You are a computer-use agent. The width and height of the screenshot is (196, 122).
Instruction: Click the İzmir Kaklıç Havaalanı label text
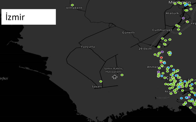coord(114,70)
